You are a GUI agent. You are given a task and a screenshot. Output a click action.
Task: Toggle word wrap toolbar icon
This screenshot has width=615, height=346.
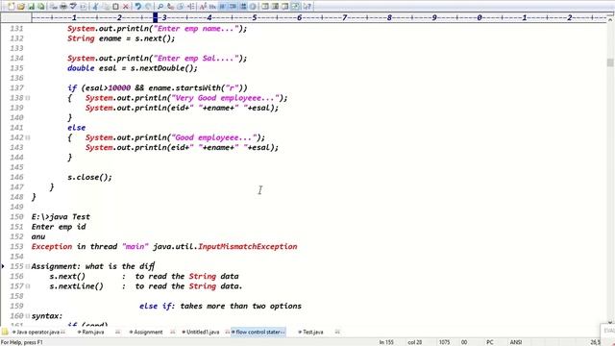222,7
